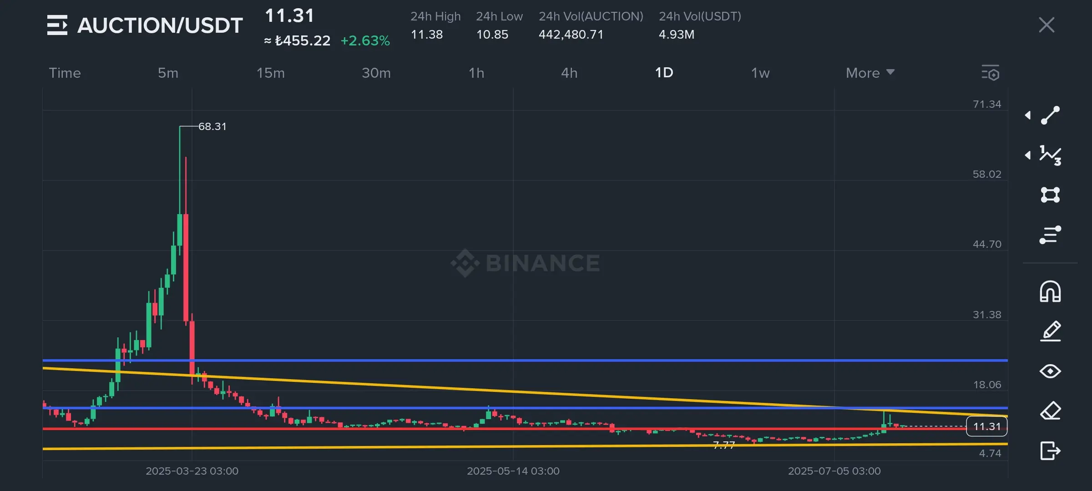Toggle continuous drawing pencil mode

click(1050, 331)
